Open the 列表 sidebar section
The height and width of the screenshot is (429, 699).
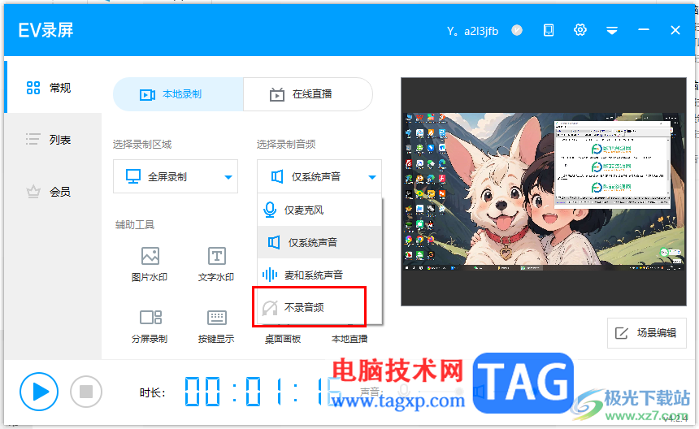click(x=53, y=140)
